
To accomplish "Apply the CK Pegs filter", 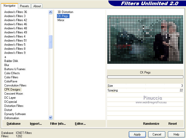I will click(x=137, y=134).
